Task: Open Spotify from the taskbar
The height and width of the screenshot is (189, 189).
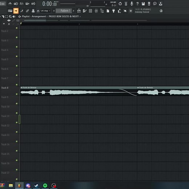Action: [45, 185]
